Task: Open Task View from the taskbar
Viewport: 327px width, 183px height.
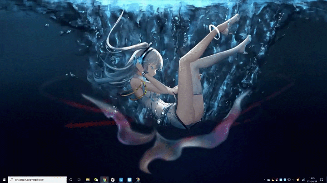Action: coord(79,179)
